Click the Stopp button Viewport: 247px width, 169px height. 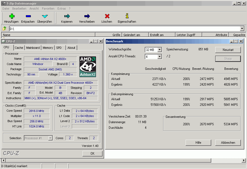point(228,59)
